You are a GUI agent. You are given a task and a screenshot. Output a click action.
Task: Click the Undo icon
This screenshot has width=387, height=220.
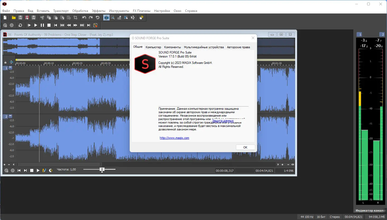84,17
